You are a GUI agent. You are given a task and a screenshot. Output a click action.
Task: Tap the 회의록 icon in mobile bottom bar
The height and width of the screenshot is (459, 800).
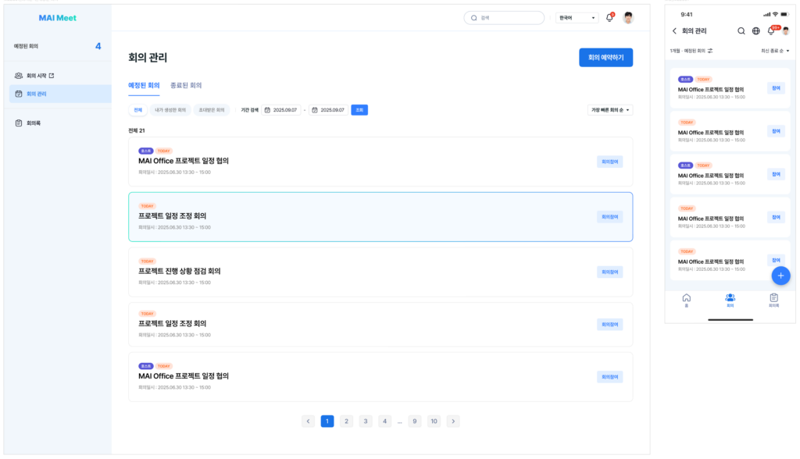tap(774, 300)
